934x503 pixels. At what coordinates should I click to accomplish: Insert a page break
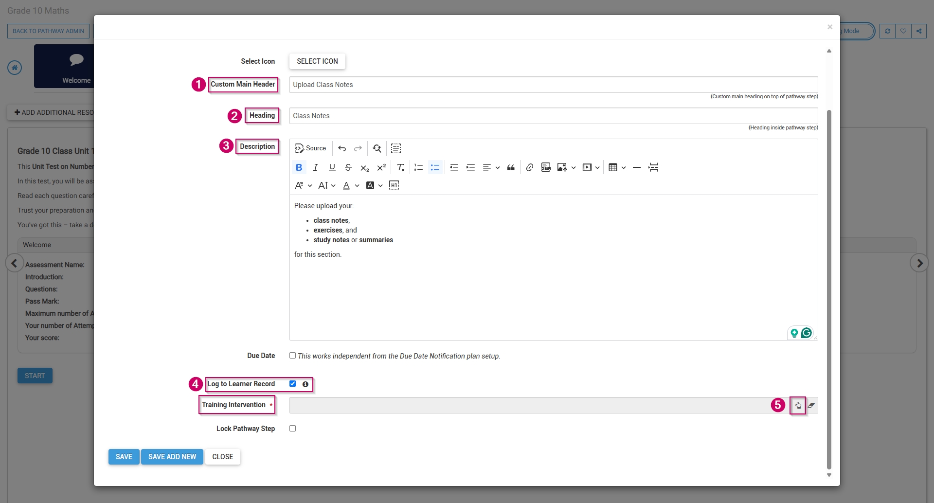click(x=653, y=167)
